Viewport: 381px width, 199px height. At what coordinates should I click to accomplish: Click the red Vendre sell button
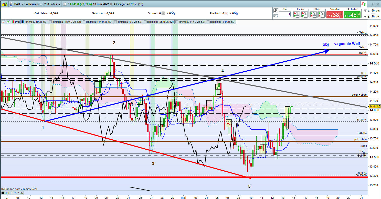point(334,15)
